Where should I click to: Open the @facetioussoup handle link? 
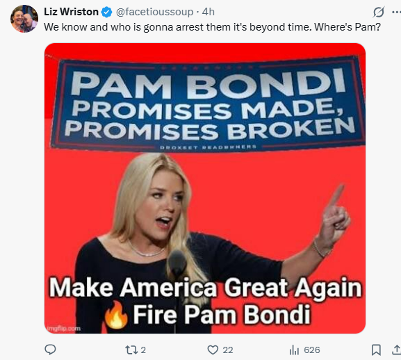click(154, 12)
